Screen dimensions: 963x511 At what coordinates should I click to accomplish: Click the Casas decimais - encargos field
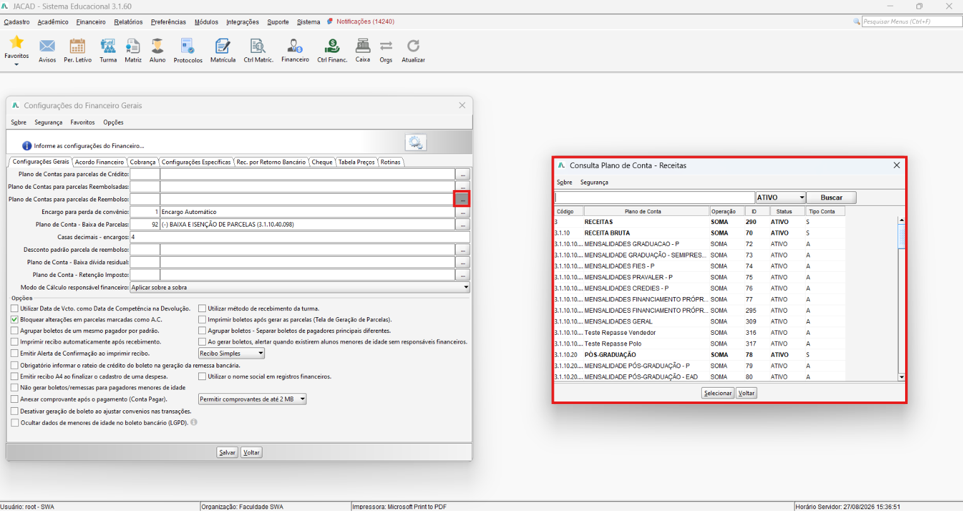[x=300, y=237]
